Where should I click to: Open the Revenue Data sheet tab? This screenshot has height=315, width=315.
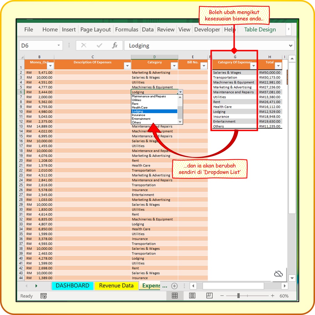(116, 285)
